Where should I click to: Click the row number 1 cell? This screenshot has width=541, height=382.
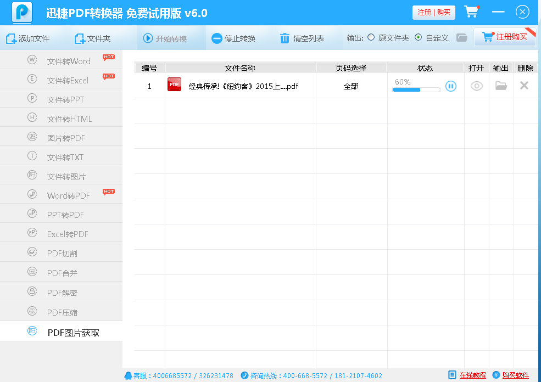[149, 86]
